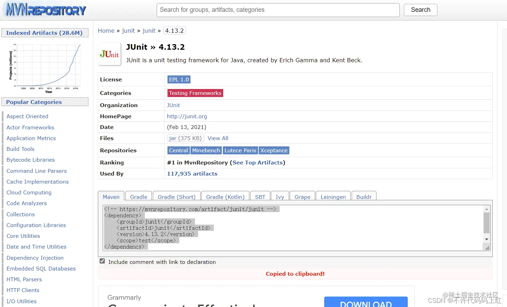Click the snippet scrollbar down arrow
Screen dimensions: 507x307
(486, 240)
